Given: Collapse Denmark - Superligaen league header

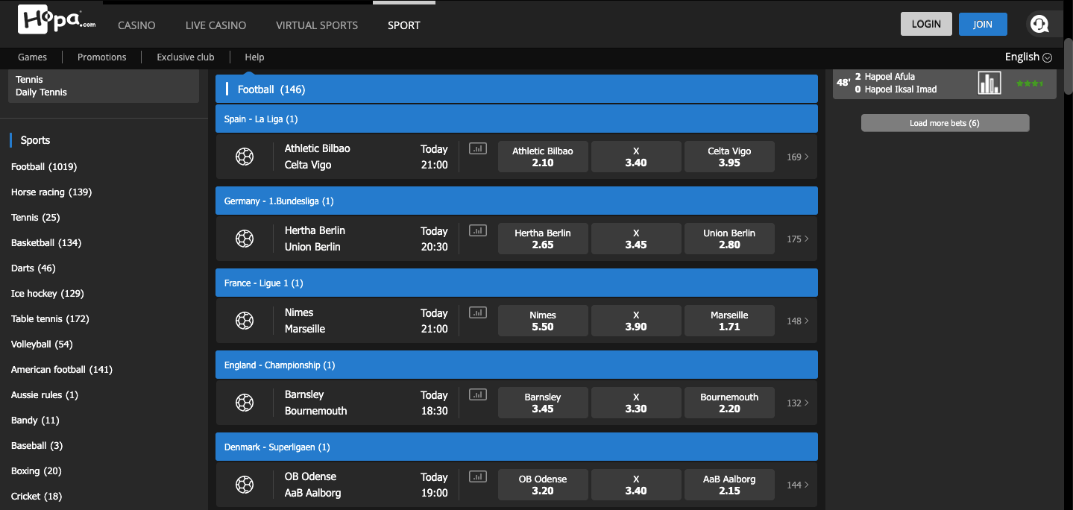Looking at the screenshot, I should click(x=517, y=447).
